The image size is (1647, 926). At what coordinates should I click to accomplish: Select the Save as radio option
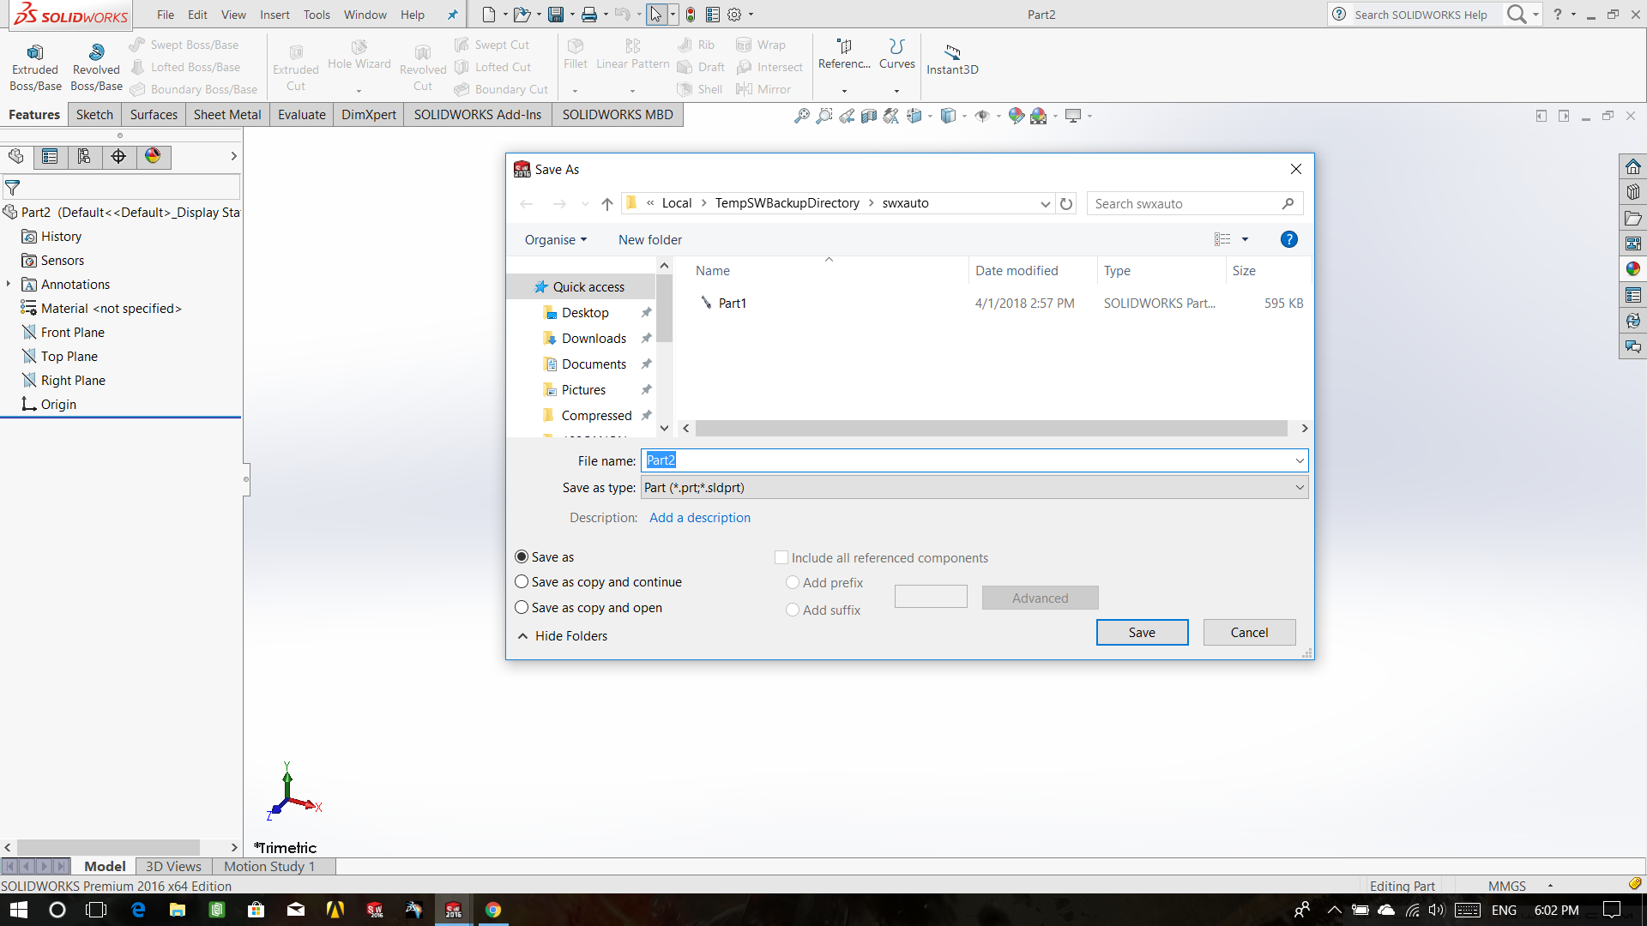click(x=522, y=557)
